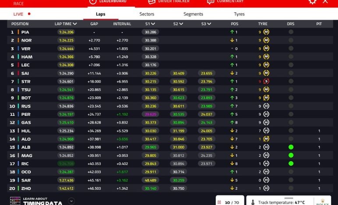338x205 pixels.
Task: Click the green DRS indicator for ALB
Action: (291, 147)
